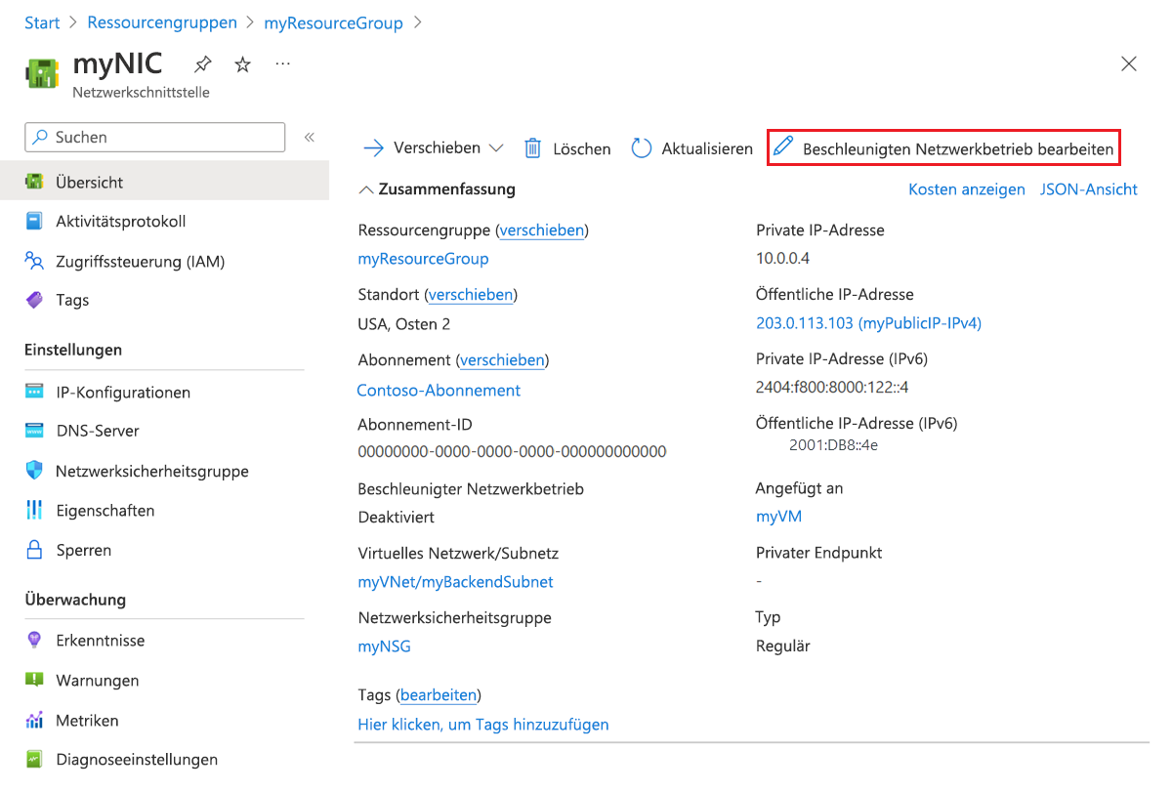Viewport: 1172px width, 792px height.
Task: Click the Löschen trash icon
Action: 532,147
